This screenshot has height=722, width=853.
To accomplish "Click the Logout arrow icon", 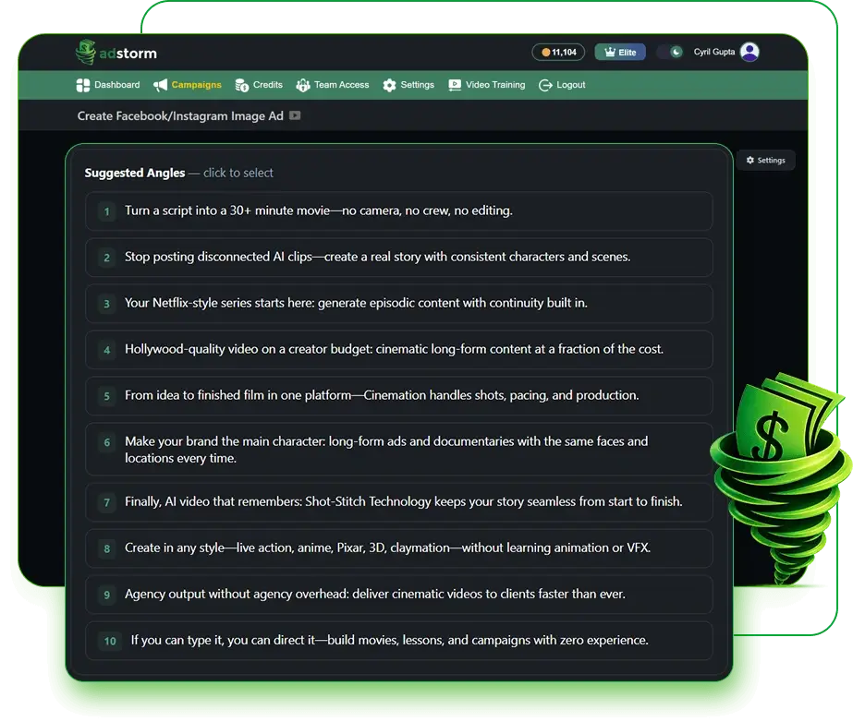I will 545,85.
